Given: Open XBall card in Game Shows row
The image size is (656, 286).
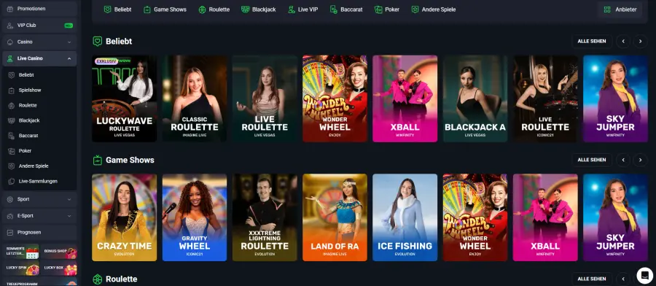Looking at the screenshot, I should click(545, 217).
